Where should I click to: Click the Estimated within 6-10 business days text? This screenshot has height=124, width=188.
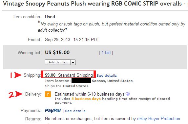pos(90,94)
